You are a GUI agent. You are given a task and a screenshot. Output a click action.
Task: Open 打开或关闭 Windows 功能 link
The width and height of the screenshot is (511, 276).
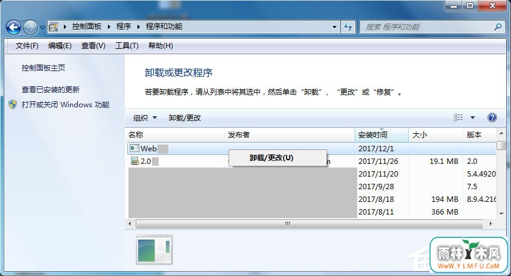(65, 104)
